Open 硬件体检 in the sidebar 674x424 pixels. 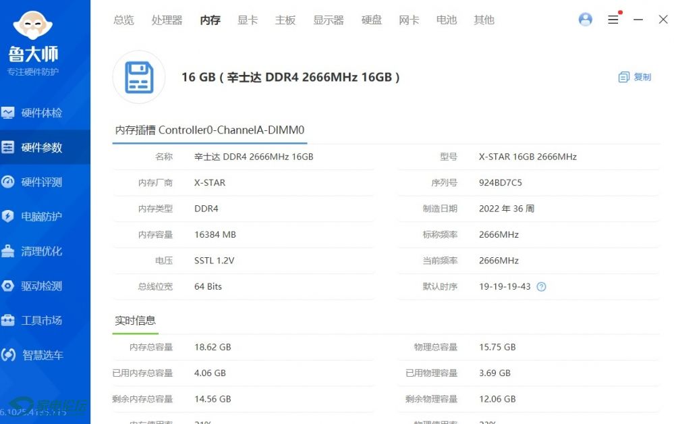(45, 113)
